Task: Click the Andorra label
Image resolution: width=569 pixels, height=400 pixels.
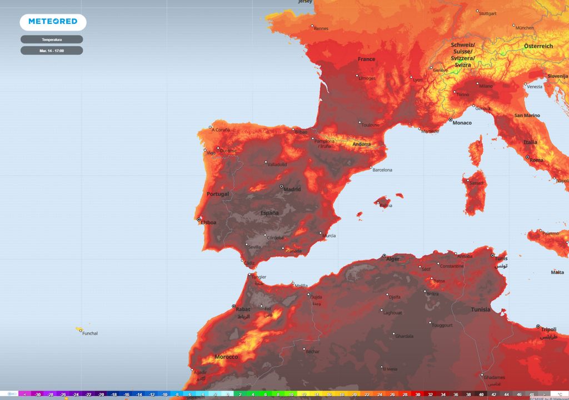Action: point(362,144)
